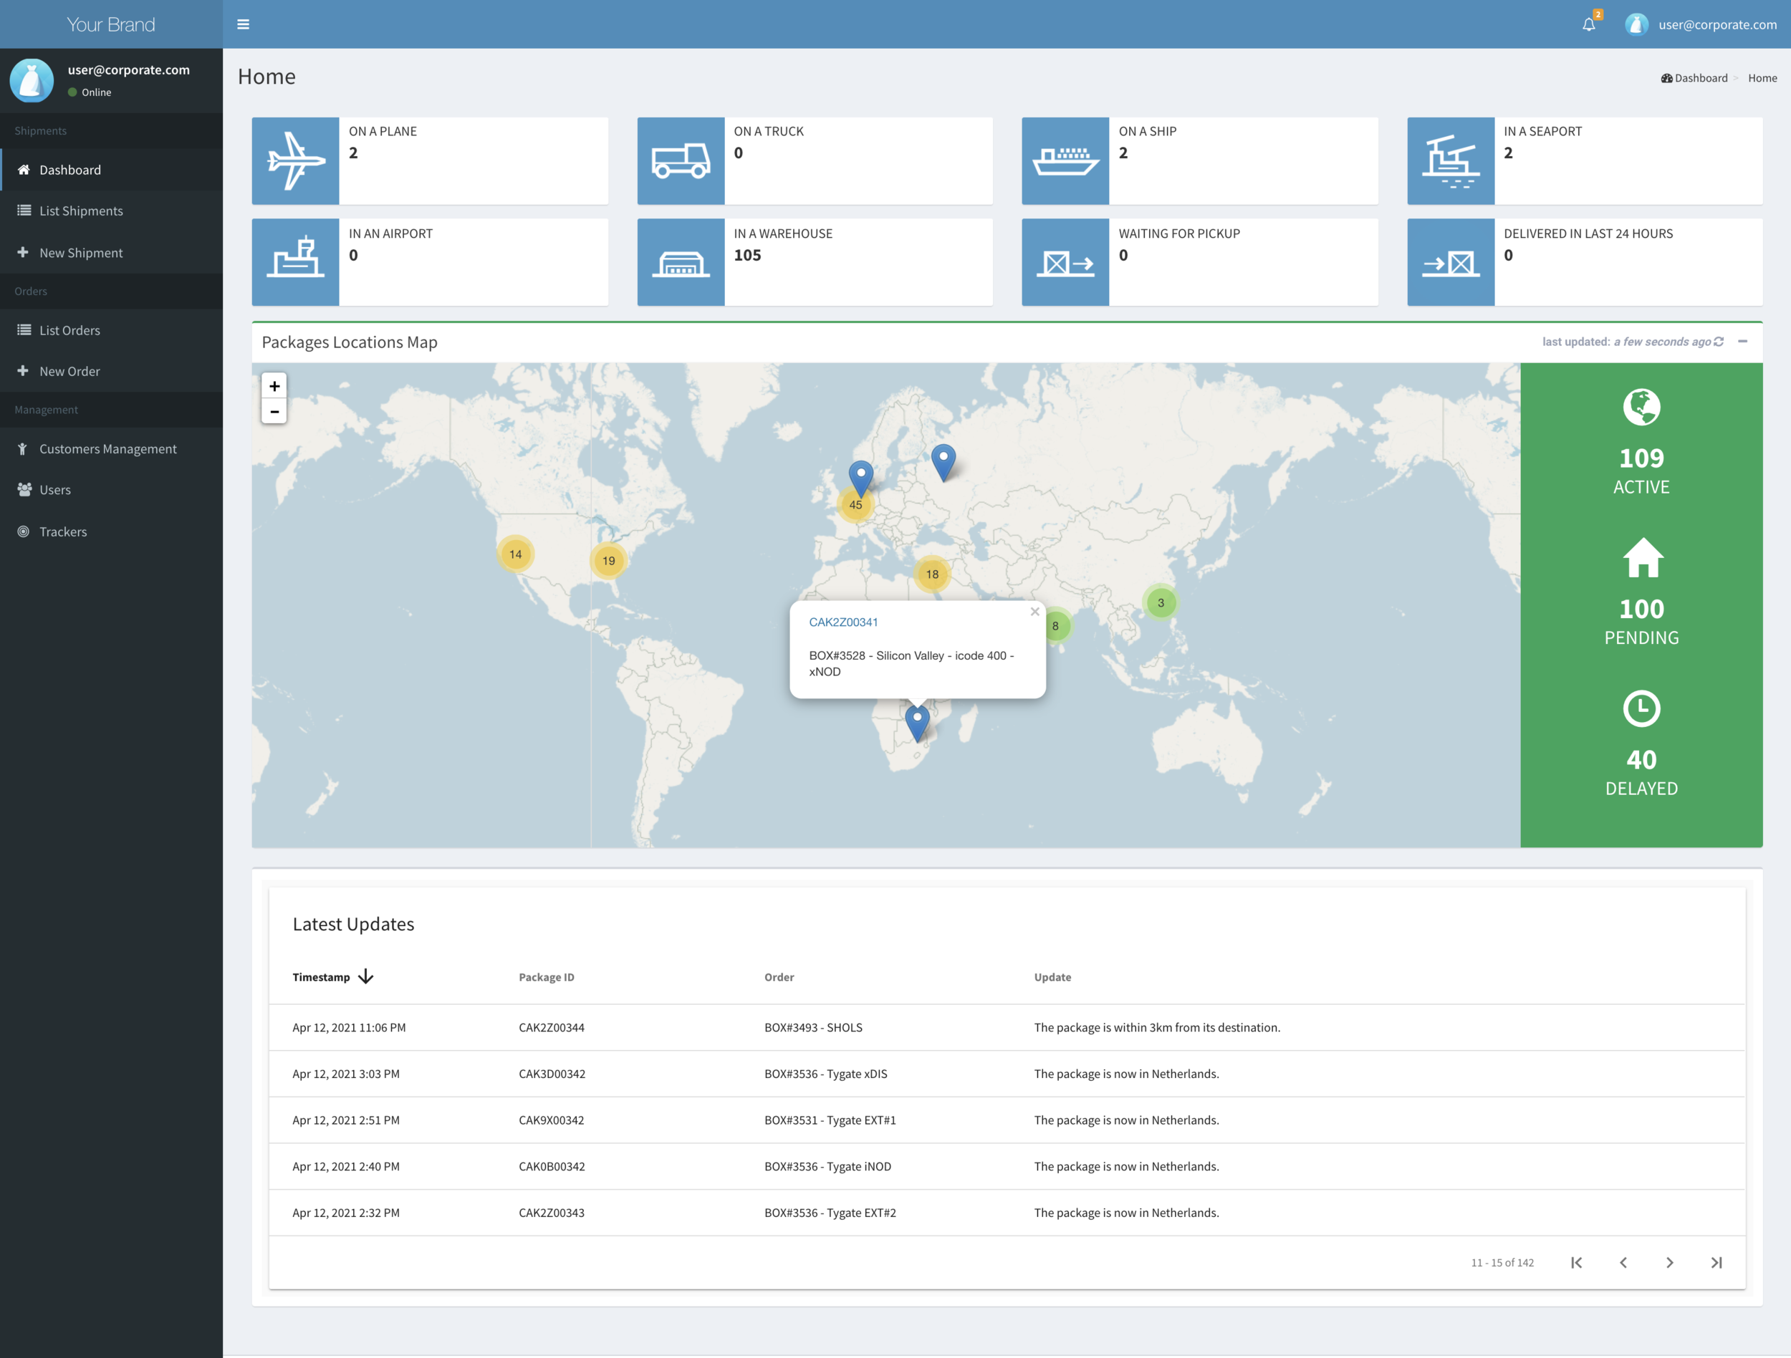1791x1358 pixels.
Task: Expand the cluster with 18 packages near Africa
Action: [x=931, y=574]
